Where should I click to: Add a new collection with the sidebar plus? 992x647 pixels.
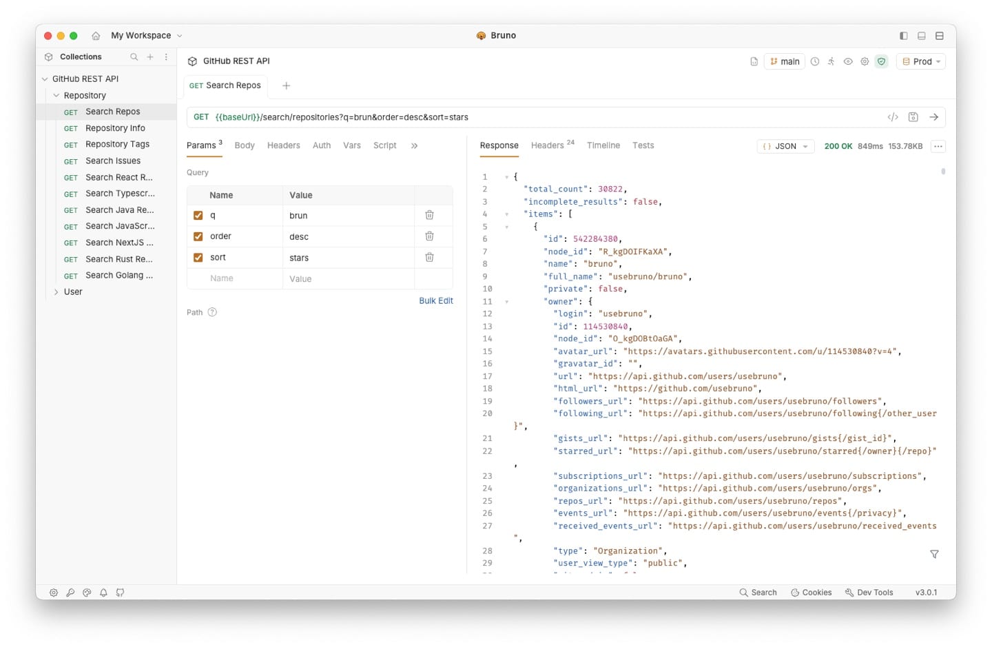coord(150,57)
